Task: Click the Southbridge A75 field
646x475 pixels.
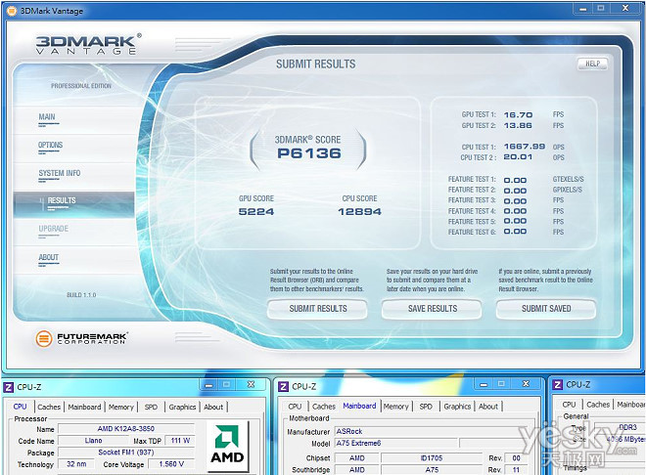Action: tap(432, 470)
